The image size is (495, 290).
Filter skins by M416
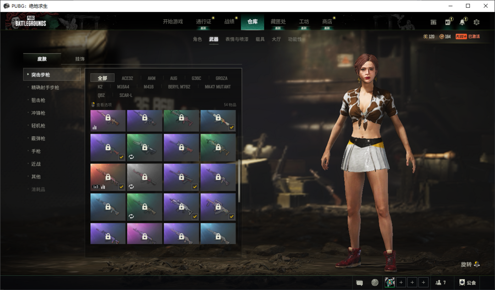click(x=148, y=87)
